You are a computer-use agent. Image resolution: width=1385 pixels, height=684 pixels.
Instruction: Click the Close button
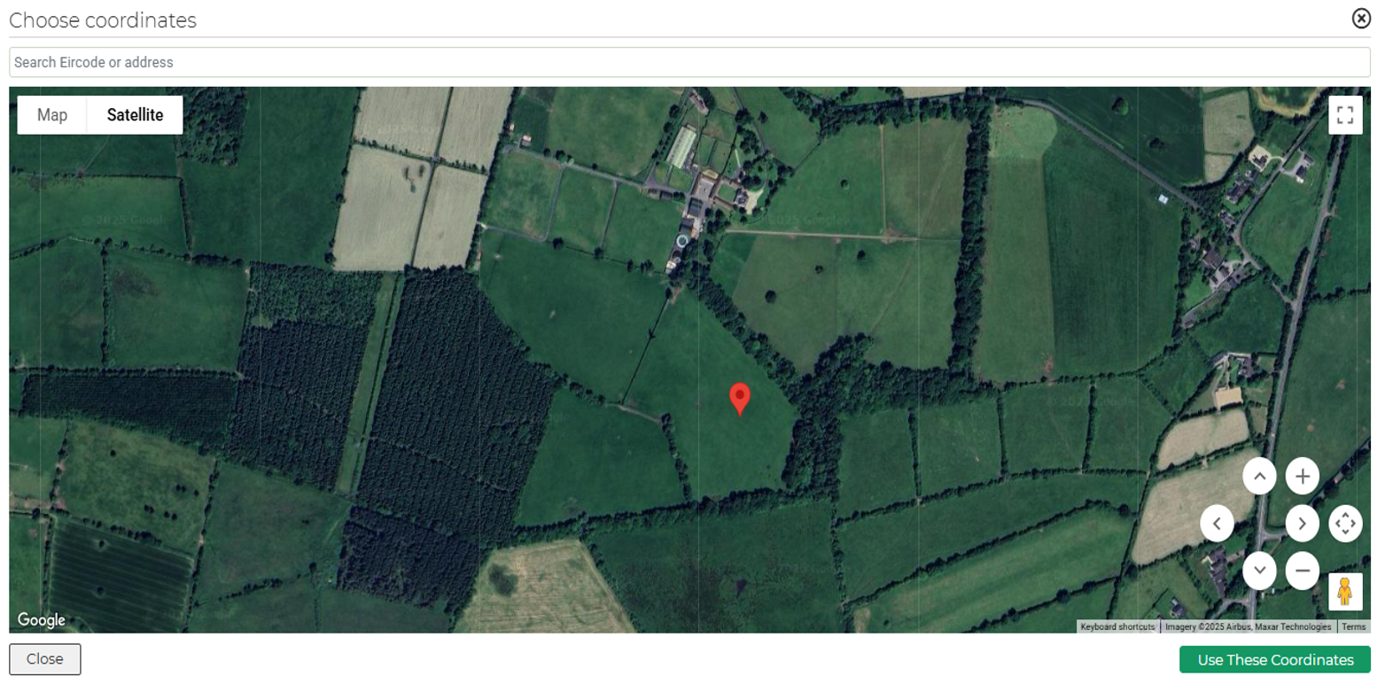[44, 659]
